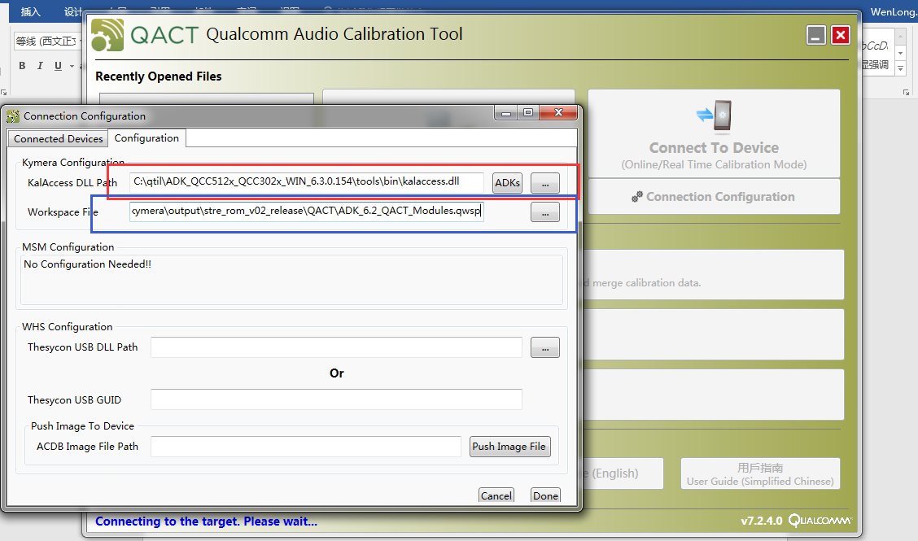
Task: Click the Thesycon USB DLL Path field
Action: pos(336,347)
